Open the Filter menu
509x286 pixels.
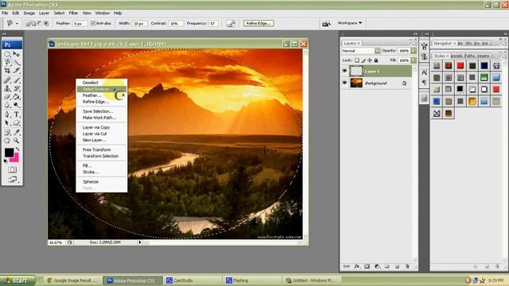(x=73, y=13)
